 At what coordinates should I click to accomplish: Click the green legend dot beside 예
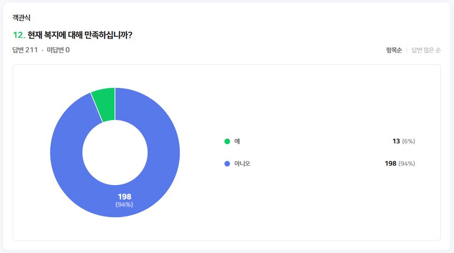(x=227, y=141)
